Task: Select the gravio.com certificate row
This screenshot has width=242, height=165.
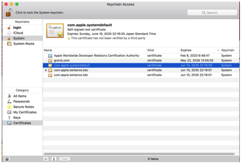Action: pos(141,60)
